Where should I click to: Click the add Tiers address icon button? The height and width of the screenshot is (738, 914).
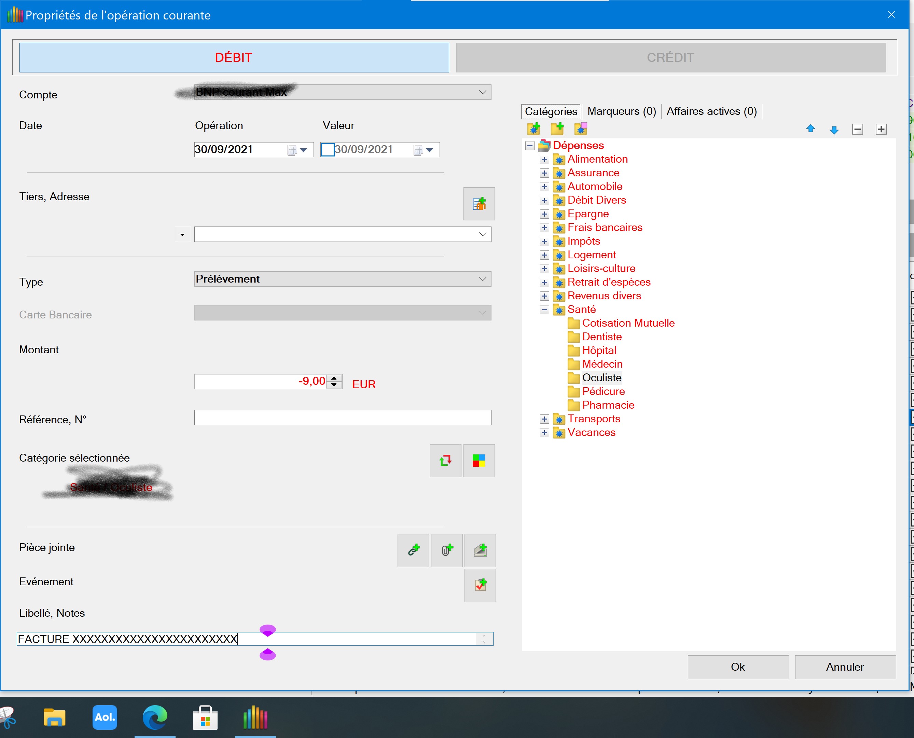479,204
